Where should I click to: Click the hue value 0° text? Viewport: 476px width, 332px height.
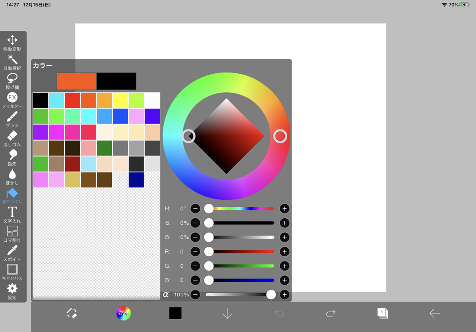coord(183,208)
